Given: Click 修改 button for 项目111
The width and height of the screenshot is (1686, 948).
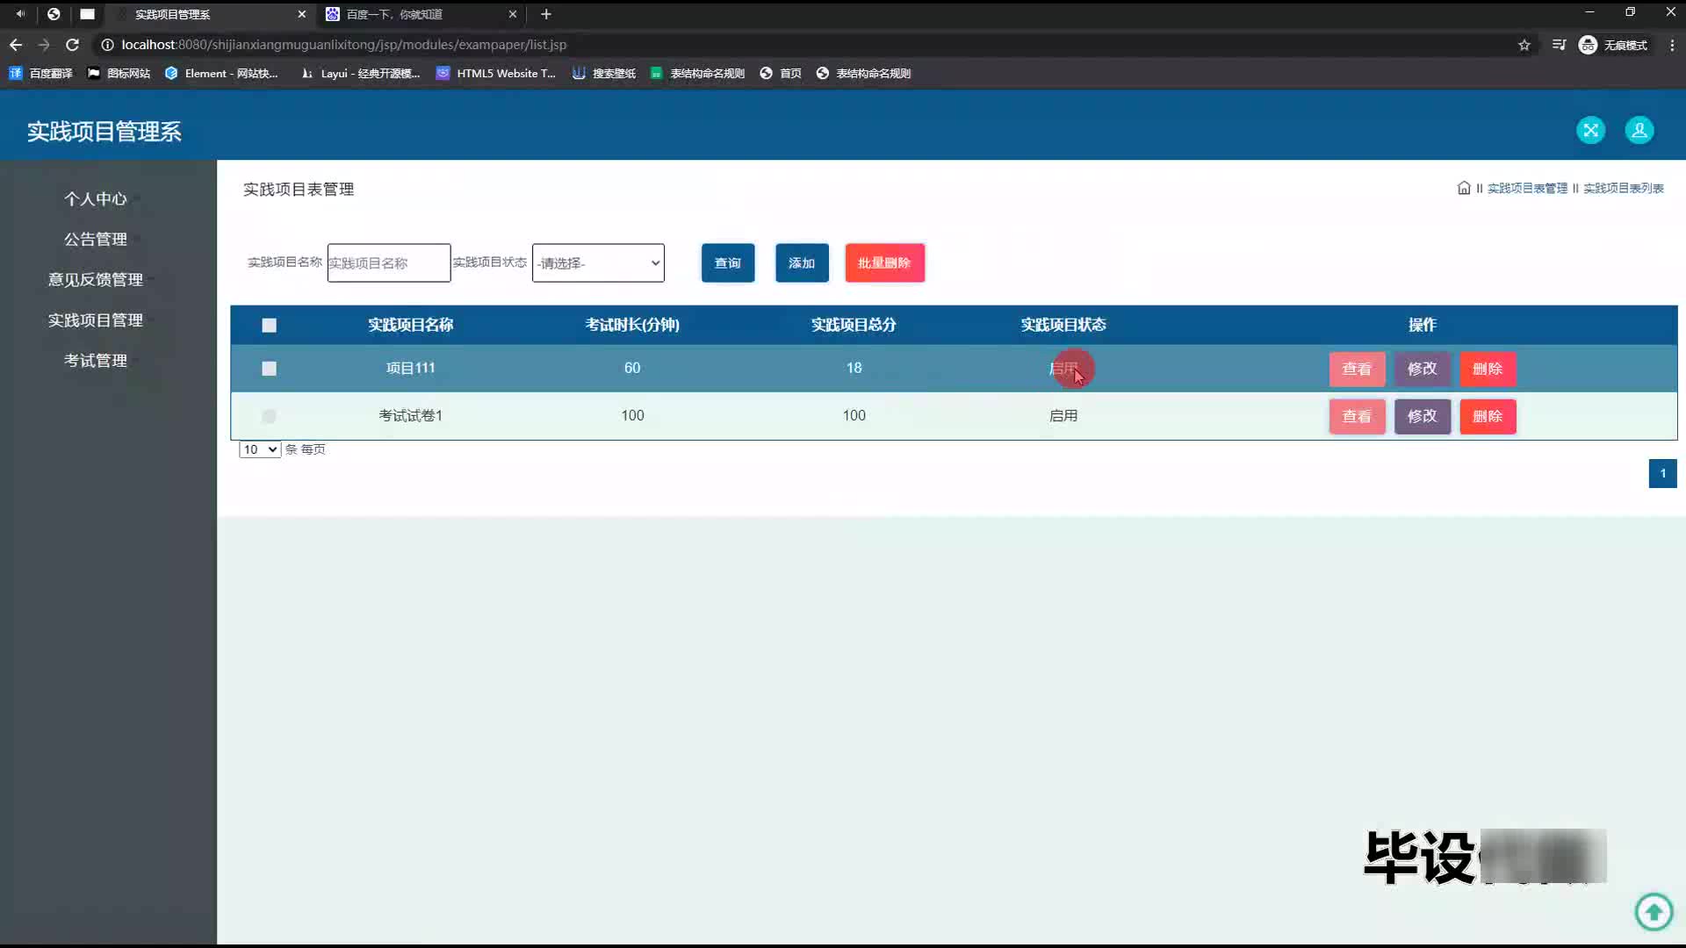Looking at the screenshot, I should (x=1422, y=369).
